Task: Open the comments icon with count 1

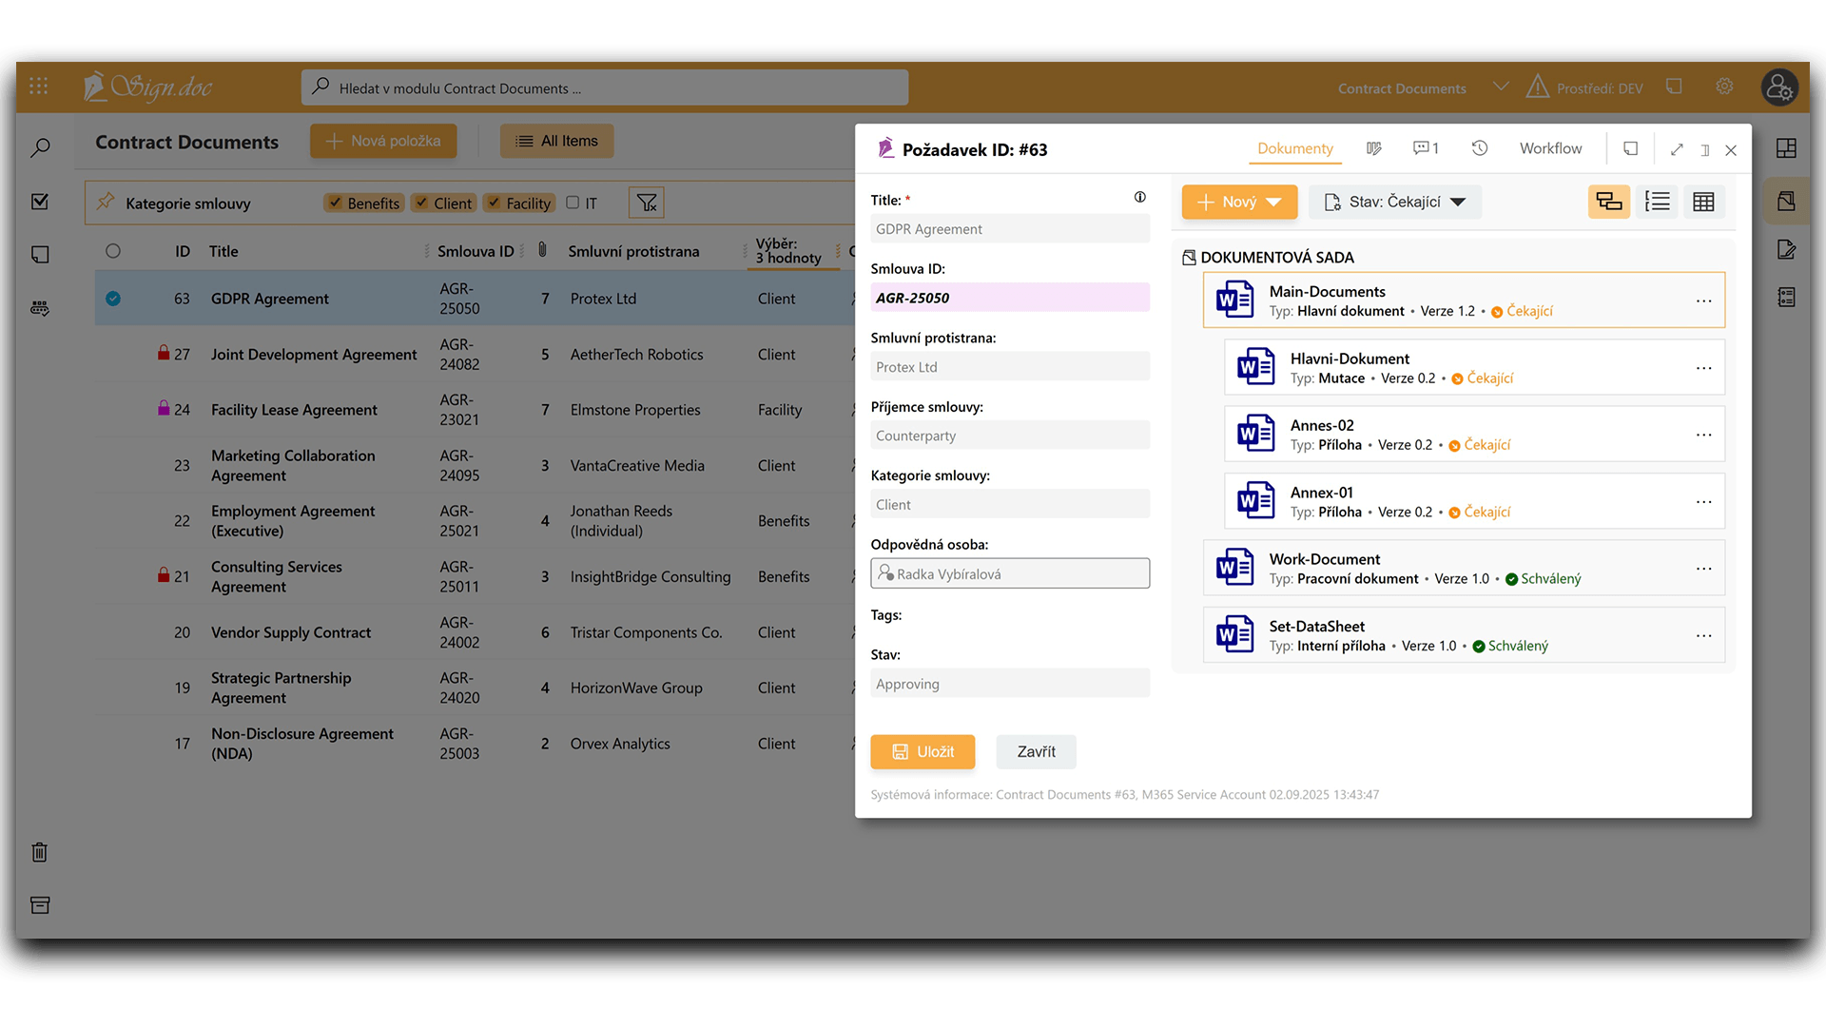Action: point(1426,148)
